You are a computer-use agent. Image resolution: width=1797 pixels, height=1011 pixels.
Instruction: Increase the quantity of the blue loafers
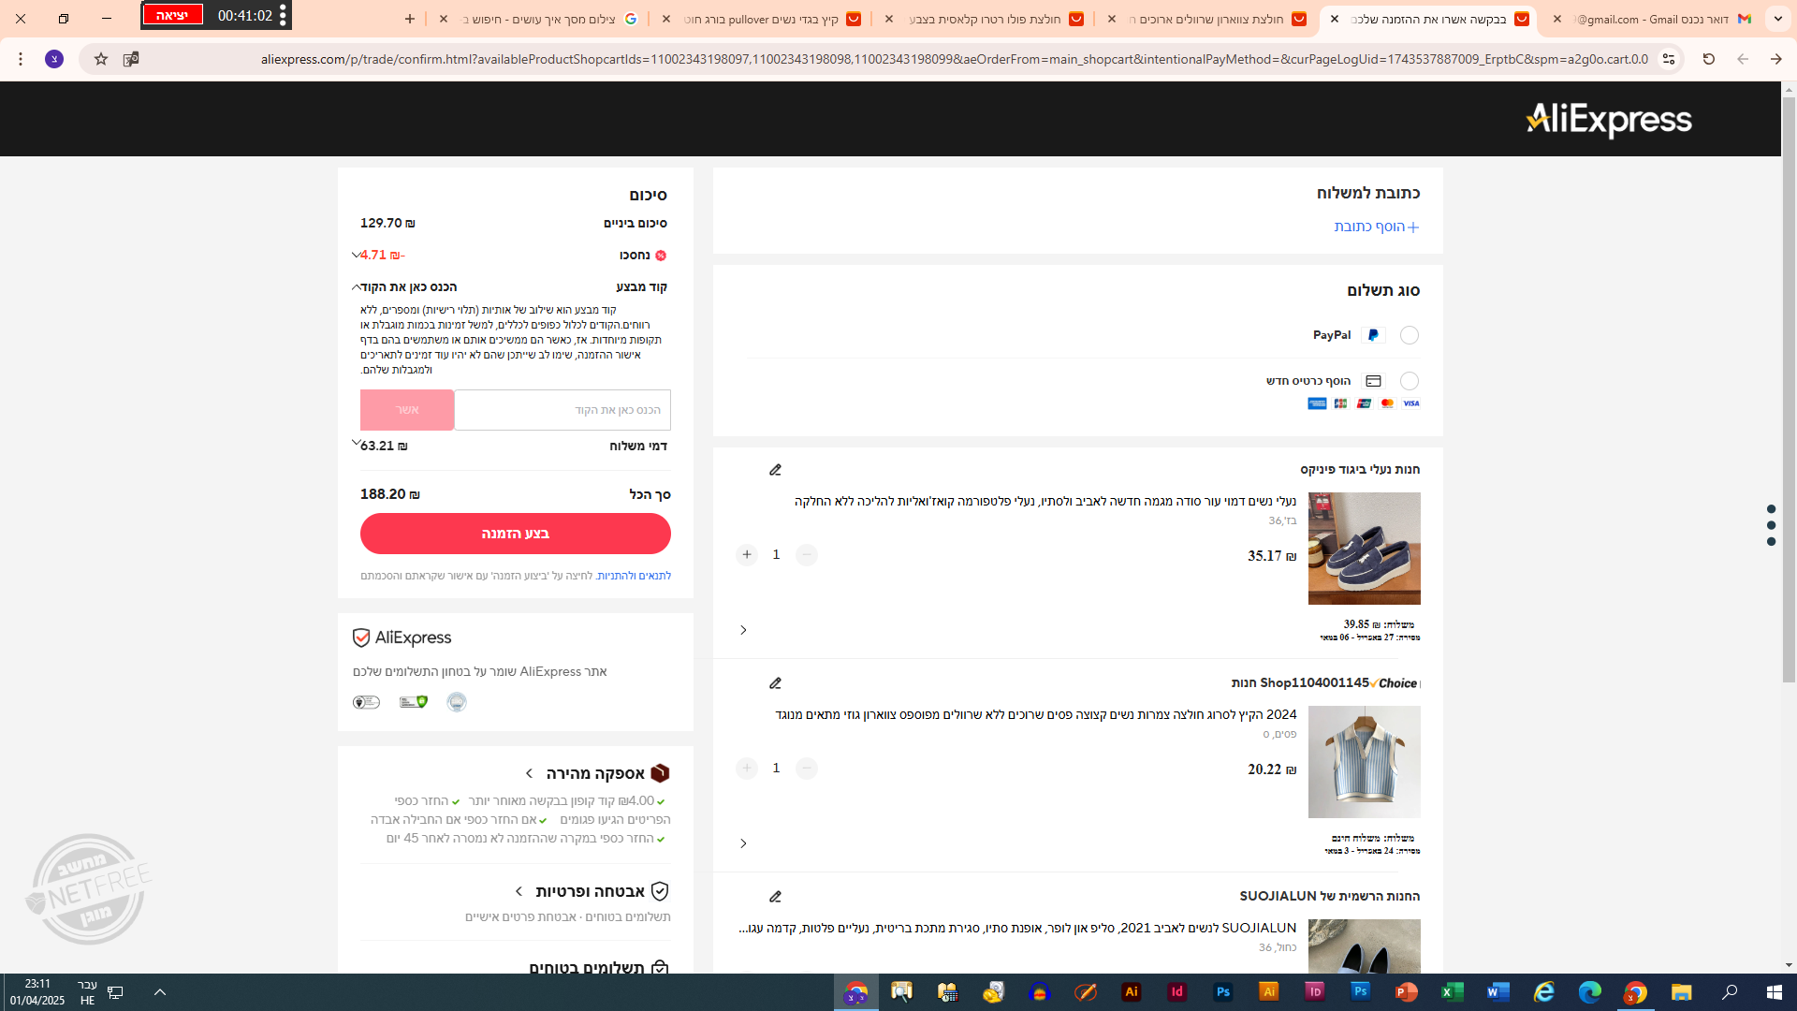click(746, 555)
